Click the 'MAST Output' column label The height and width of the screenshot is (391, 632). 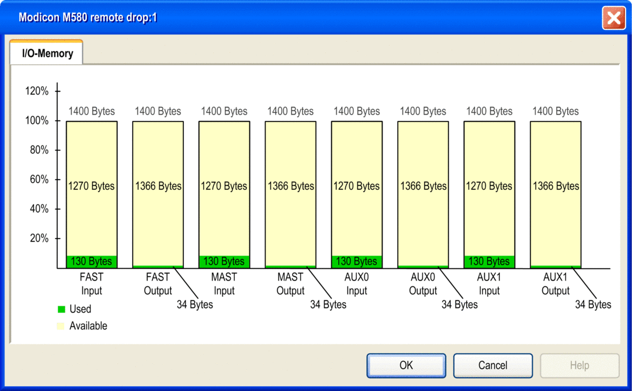pos(290,283)
